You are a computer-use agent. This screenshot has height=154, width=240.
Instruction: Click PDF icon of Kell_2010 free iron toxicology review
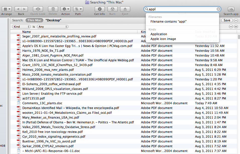coord(19,132)
